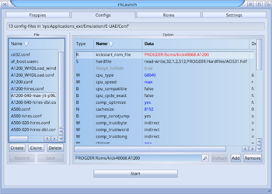Sort options by Name column header
272x194 pixels.
pos(118,44)
